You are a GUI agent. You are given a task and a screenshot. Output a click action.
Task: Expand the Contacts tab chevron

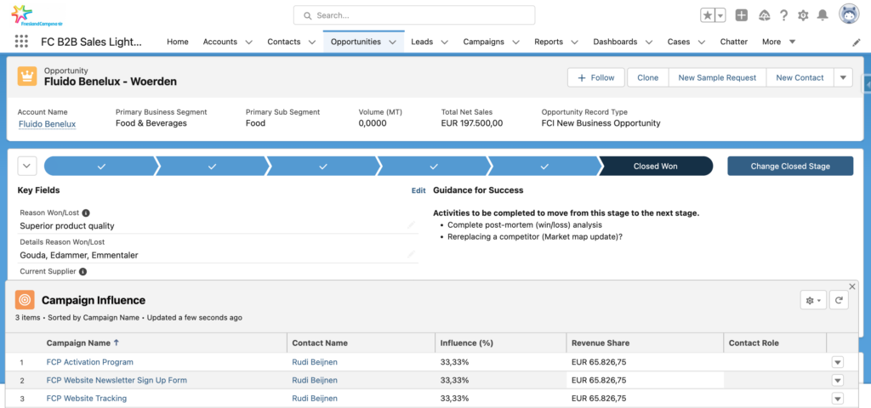tap(312, 42)
